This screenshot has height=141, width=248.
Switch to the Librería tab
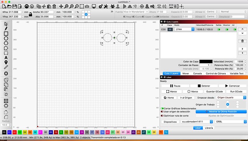click(x=209, y=128)
